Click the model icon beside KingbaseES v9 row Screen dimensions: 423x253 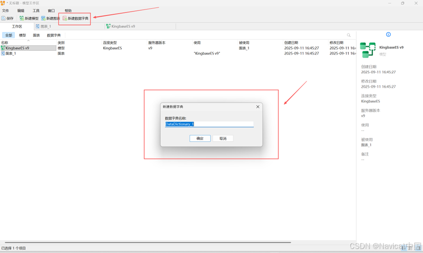pos(3,48)
